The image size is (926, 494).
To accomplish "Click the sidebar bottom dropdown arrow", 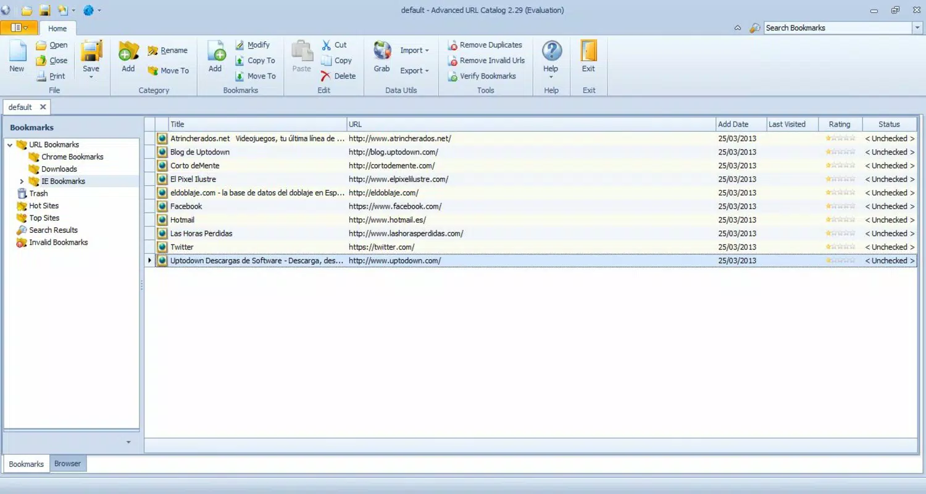I will pyautogui.click(x=128, y=442).
